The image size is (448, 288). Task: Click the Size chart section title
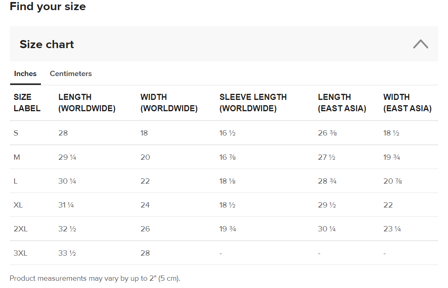click(x=47, y=44)
